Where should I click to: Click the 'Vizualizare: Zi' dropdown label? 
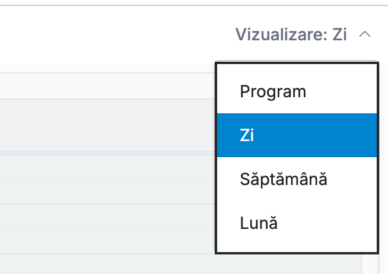click(291, 34)
